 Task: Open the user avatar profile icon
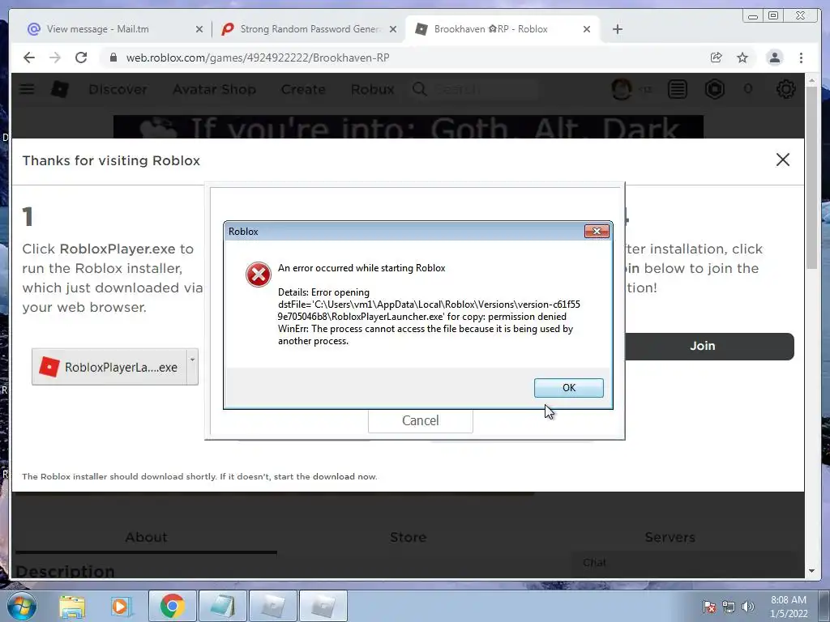[x=622, y=89]
